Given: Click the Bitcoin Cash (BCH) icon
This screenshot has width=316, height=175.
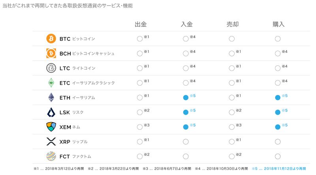Looking at the screenshot, I should 51,53.
